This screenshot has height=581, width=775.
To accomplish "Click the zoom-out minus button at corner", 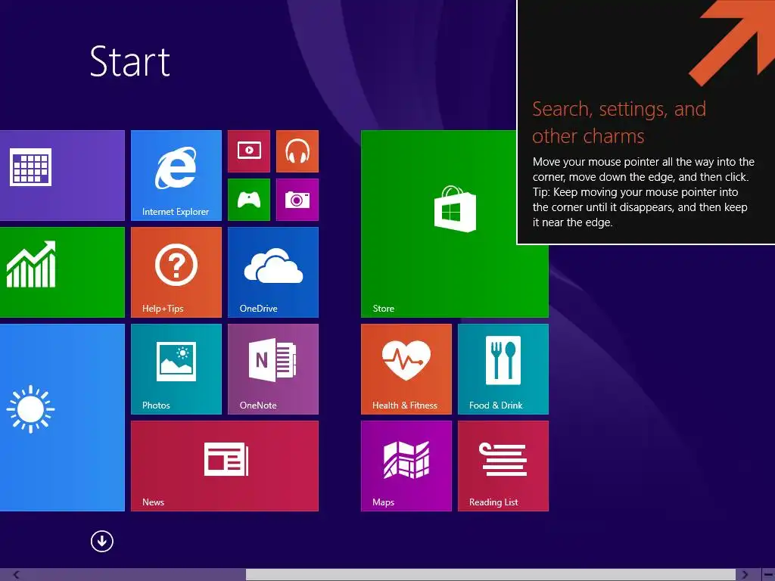I will pyautogui.click(x=768, y=575).
